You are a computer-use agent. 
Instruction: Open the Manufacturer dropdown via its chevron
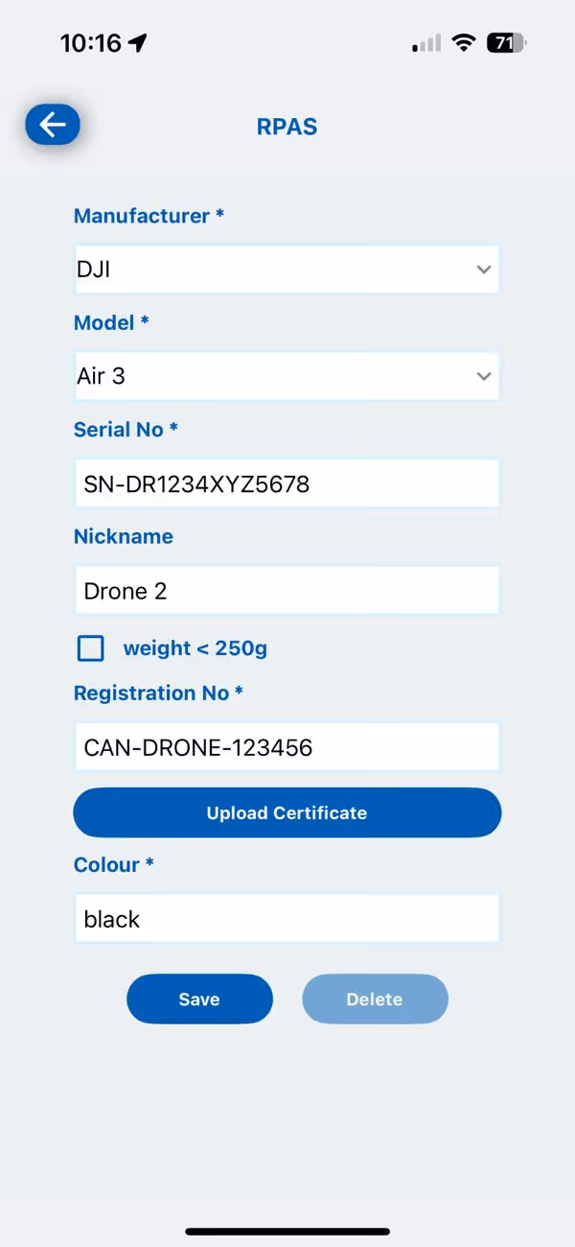pos(484,270)
